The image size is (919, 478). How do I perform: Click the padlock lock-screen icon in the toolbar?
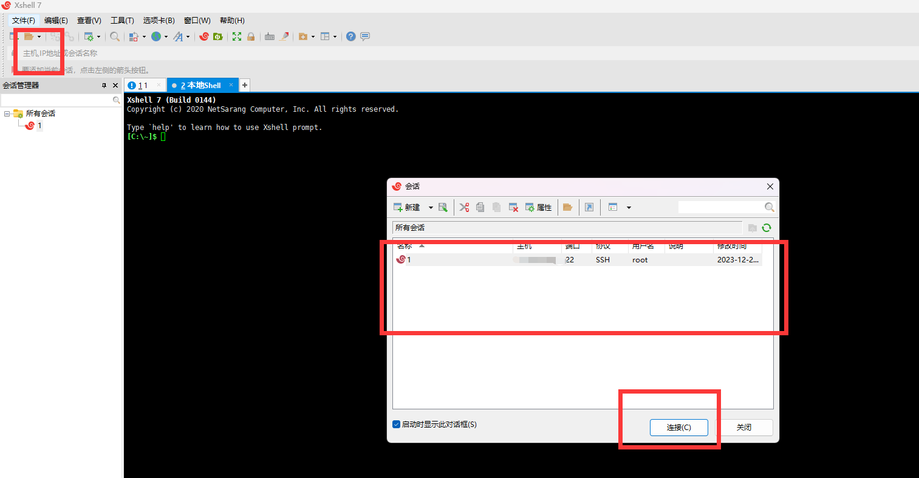(x=251, y=36)
